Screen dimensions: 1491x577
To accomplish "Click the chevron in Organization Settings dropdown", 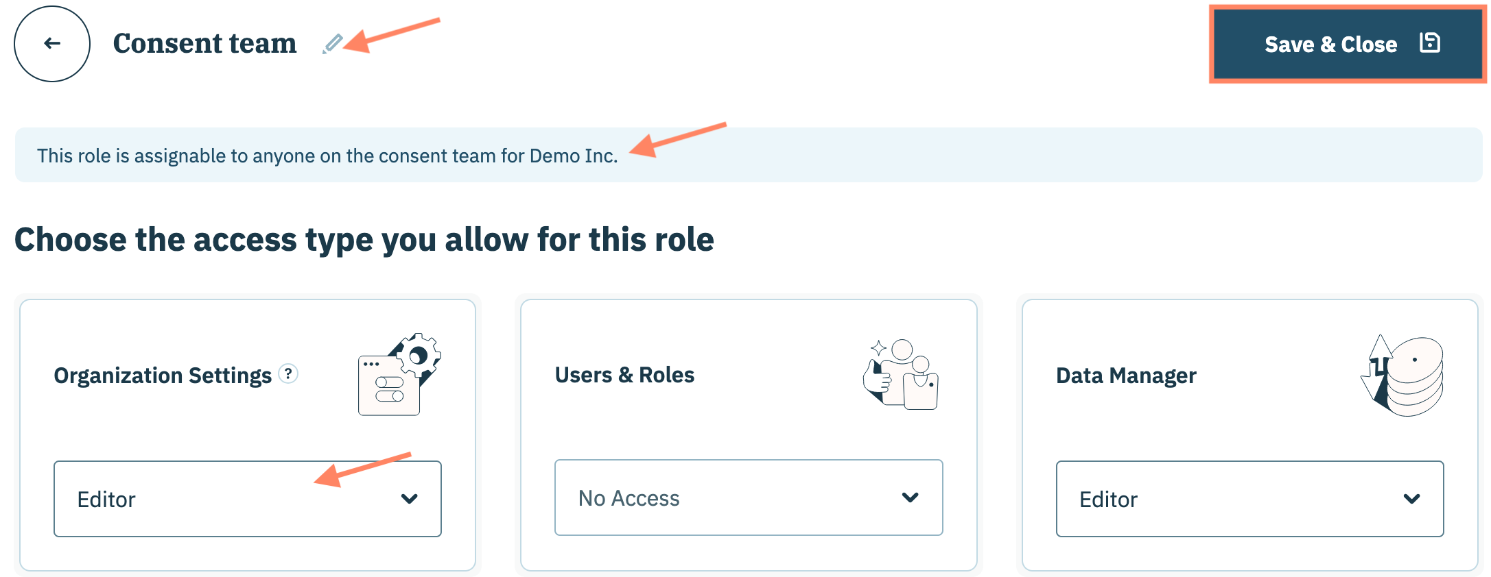I will [x=410, y=499].
